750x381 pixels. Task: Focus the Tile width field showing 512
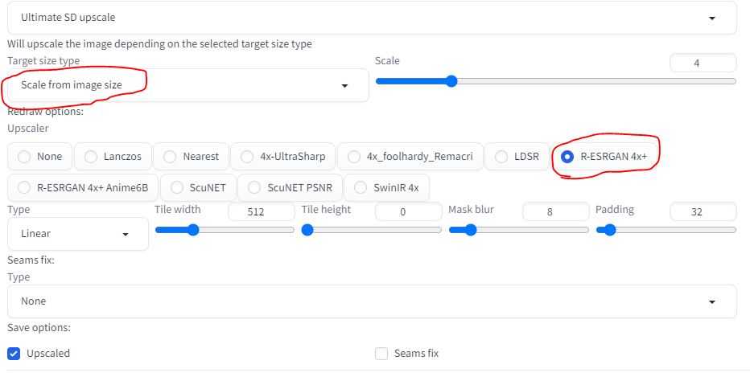262,211
